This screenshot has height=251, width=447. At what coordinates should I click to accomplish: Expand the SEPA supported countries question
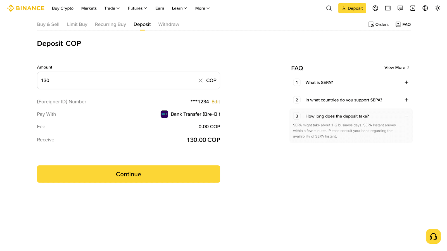coord(406,100)
